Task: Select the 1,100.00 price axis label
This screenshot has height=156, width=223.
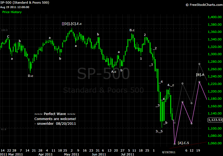Action: 215,128
